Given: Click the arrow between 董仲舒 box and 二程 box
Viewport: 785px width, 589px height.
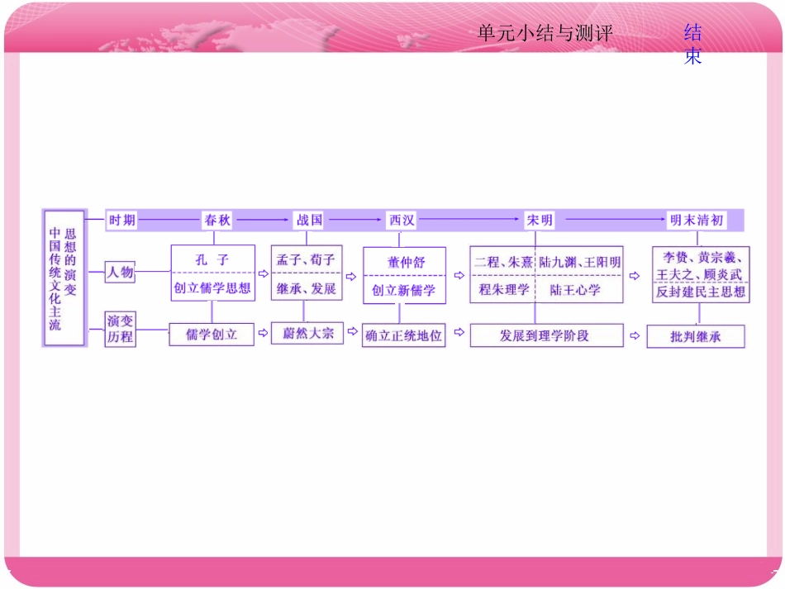Looking at the screenshot, I should (x=459, y=275).
